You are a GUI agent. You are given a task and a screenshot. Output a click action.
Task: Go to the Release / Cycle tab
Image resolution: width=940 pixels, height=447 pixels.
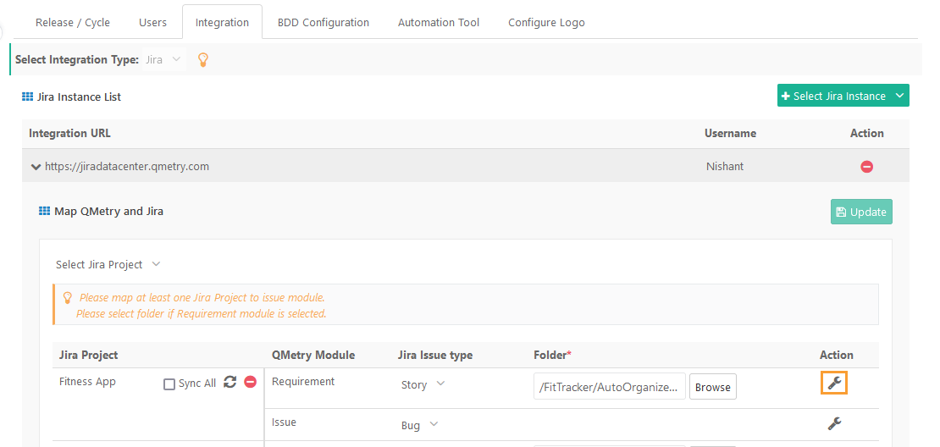[x=73, y=23]
